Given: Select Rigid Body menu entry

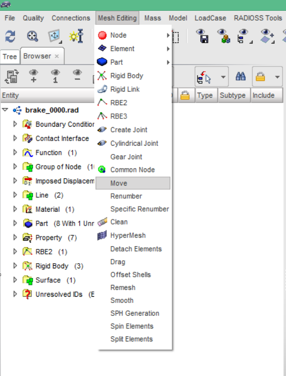Looking at the screenshot, I should tap(133, 76).
